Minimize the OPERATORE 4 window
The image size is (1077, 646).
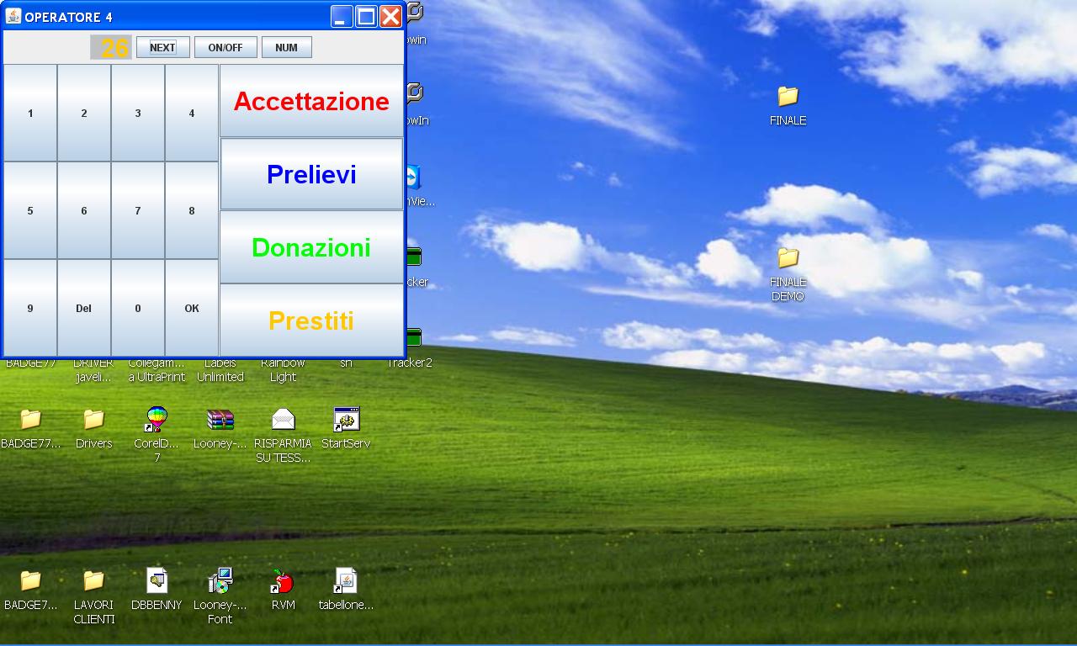(x=342, y=17)
